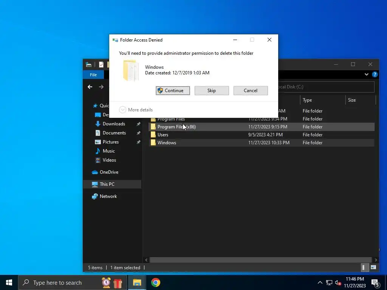Click the horizontal scrollbar left arrow
The image size is (387, 290).
(146, 260)
